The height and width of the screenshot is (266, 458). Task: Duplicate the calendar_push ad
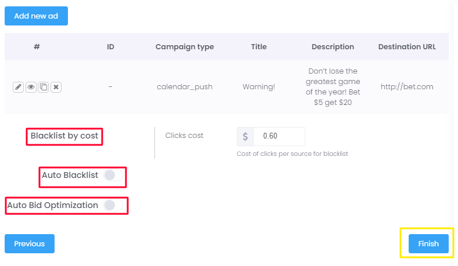pos(43,87)
